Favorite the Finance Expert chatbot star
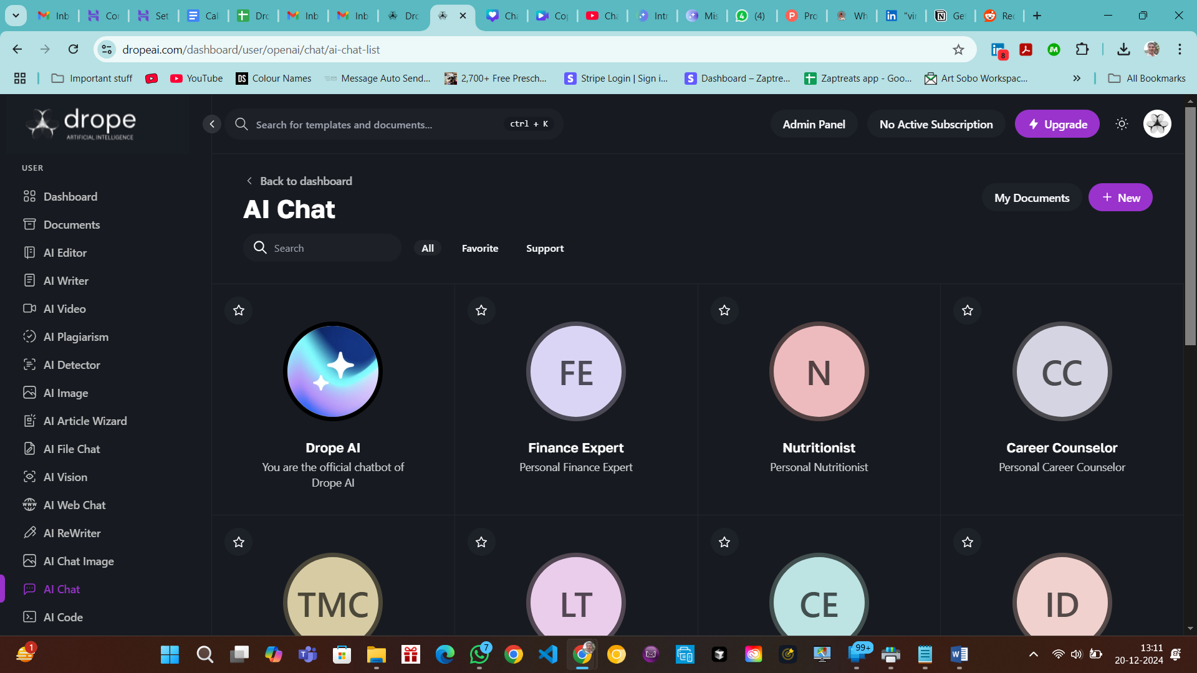This screenshot has width=1197, height=673. [x=481, y=310]
